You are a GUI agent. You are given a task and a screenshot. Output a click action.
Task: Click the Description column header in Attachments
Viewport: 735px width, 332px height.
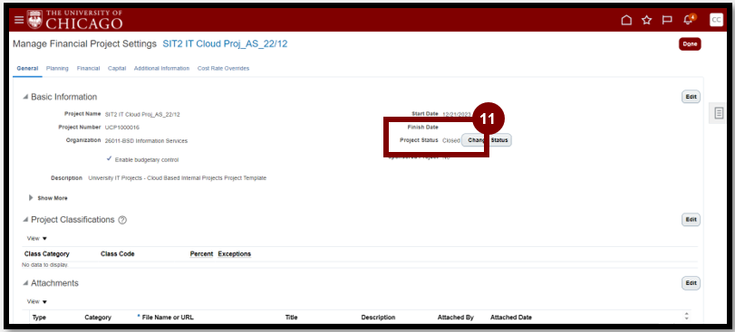coord(378,317)
